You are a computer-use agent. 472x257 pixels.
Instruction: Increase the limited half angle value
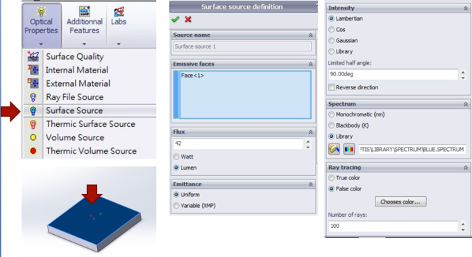click(x=463, y=72)
